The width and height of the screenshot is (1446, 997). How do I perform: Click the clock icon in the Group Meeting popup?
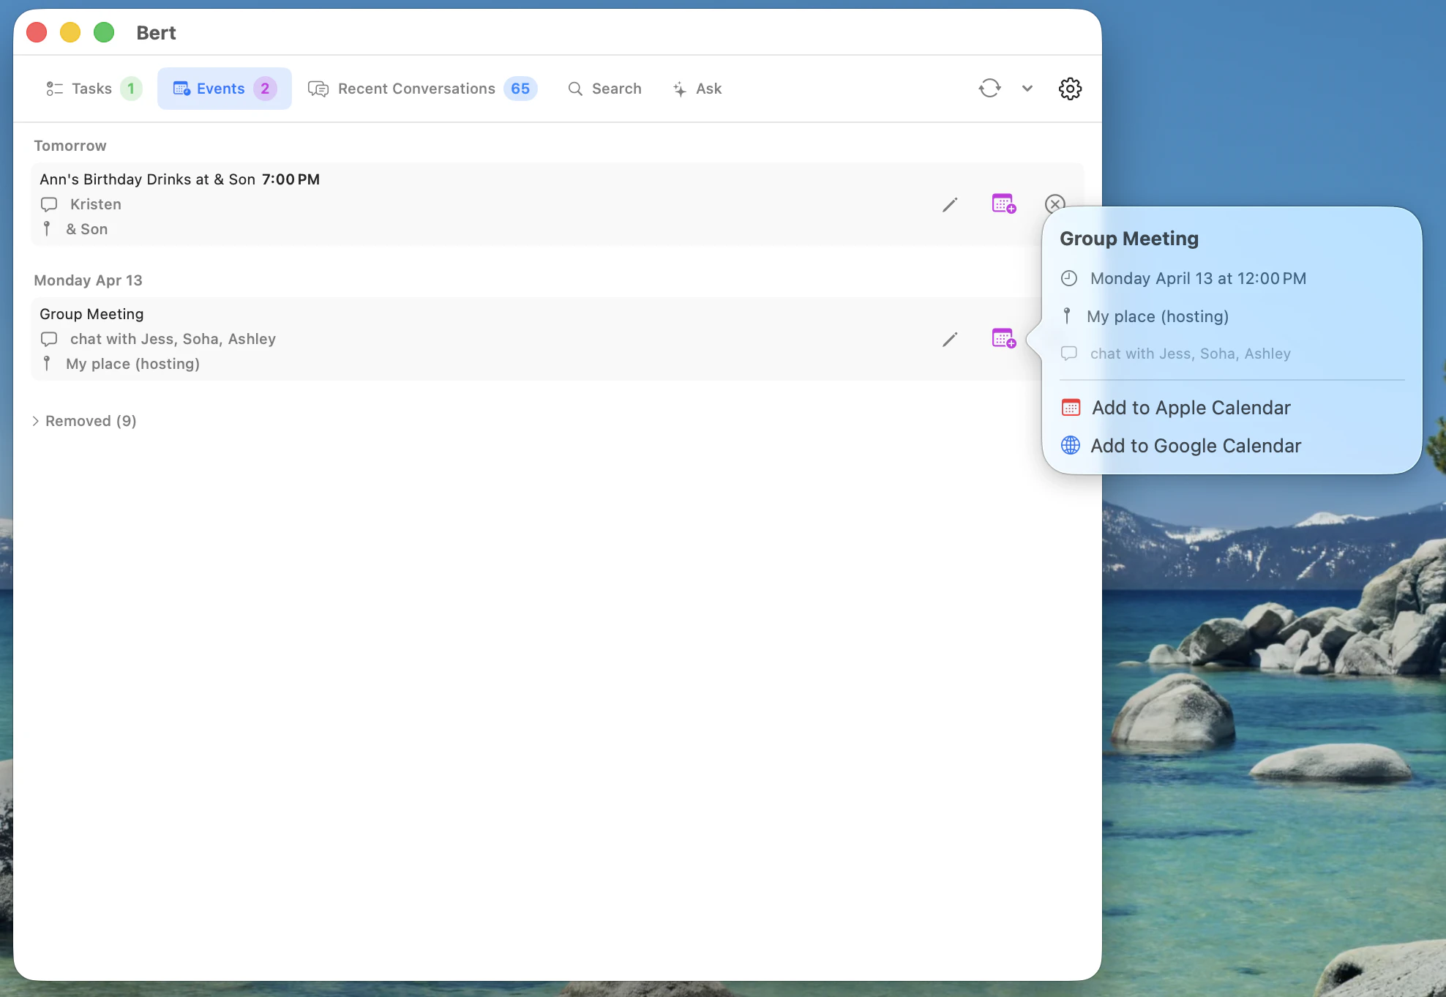pyautogui.click(x=1068, y=278)
